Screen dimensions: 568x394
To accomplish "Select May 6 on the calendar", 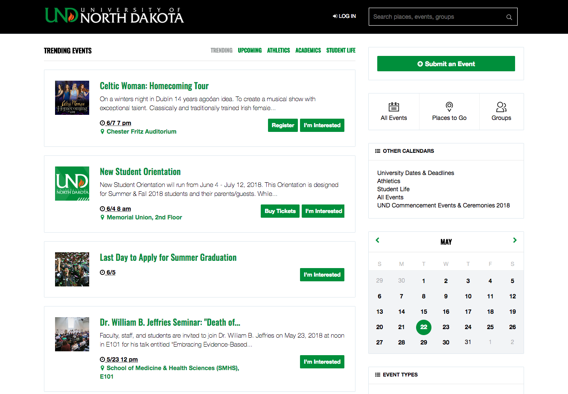I will click(x=379, y=296).
